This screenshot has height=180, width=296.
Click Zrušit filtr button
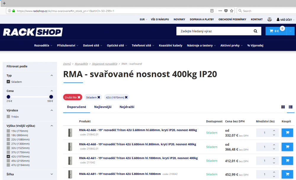click(73, 97)
